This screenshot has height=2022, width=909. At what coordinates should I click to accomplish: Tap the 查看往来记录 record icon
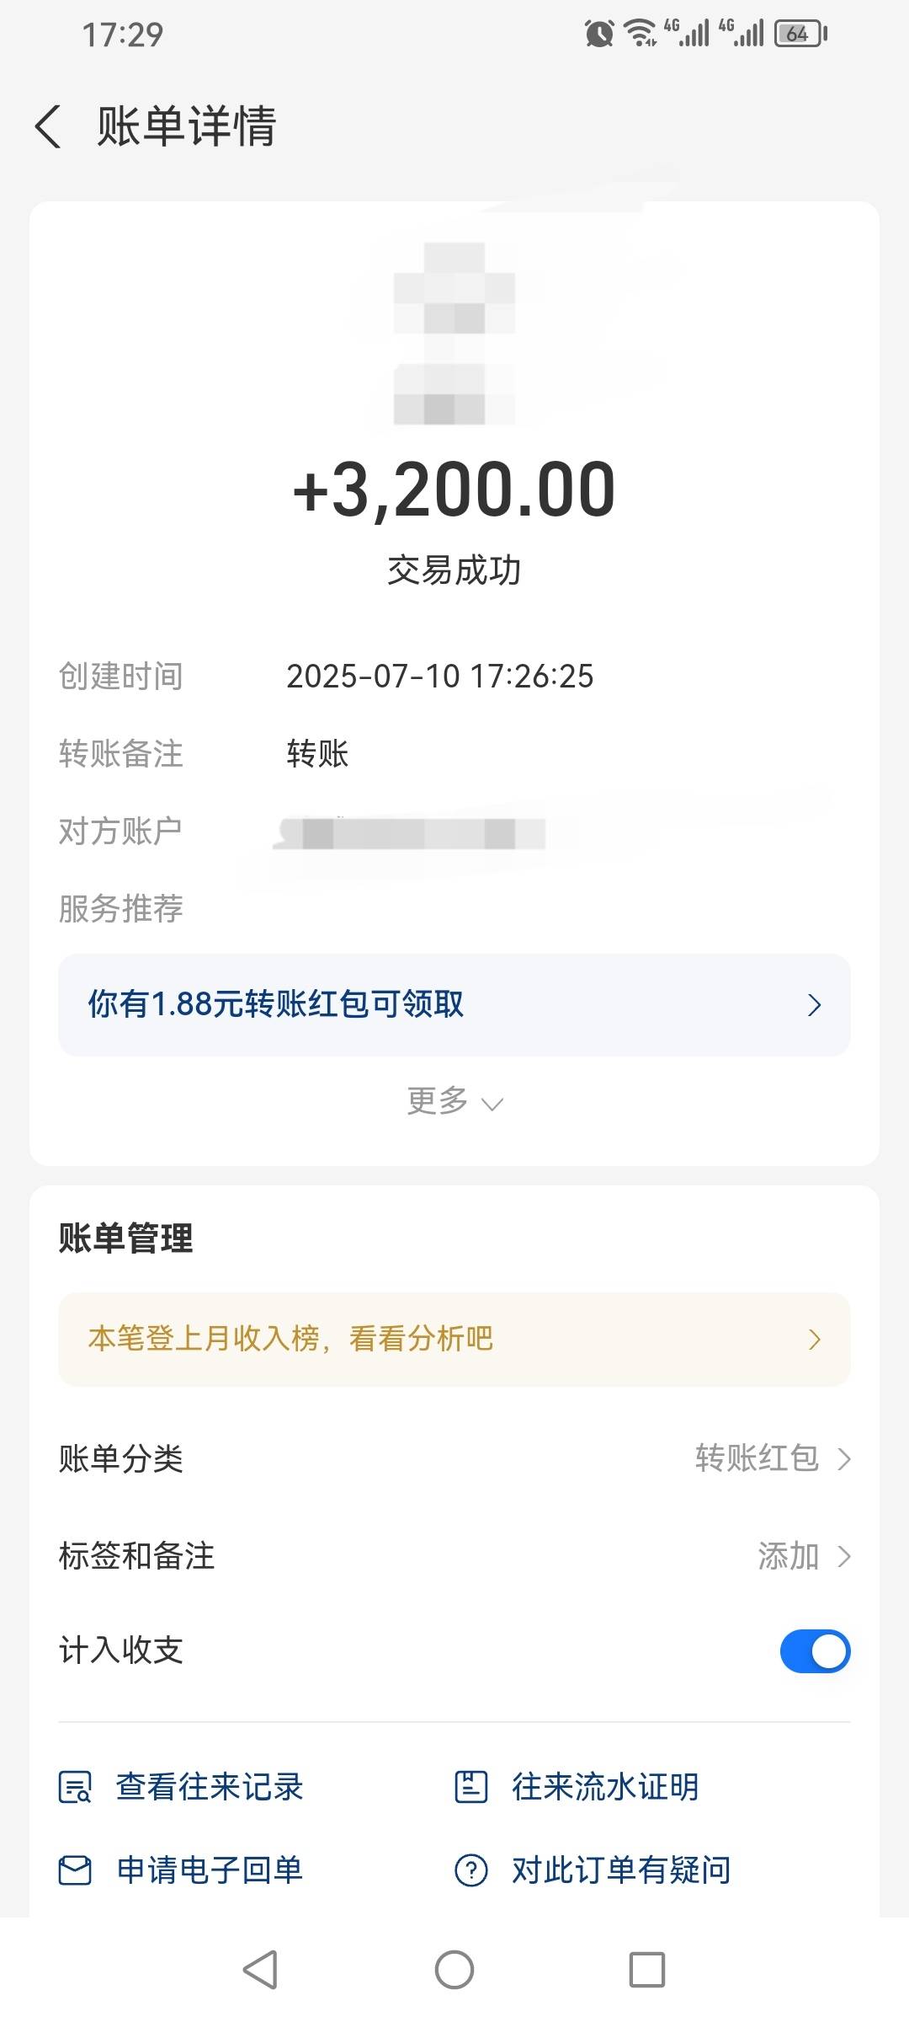coord(75,1787)
